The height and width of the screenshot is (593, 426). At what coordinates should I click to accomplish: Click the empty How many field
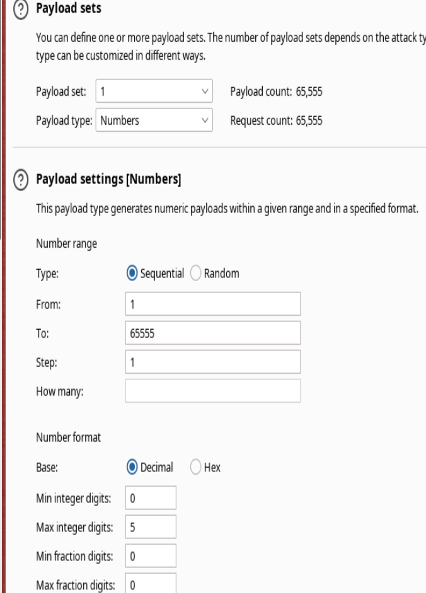tap(212, 391)
